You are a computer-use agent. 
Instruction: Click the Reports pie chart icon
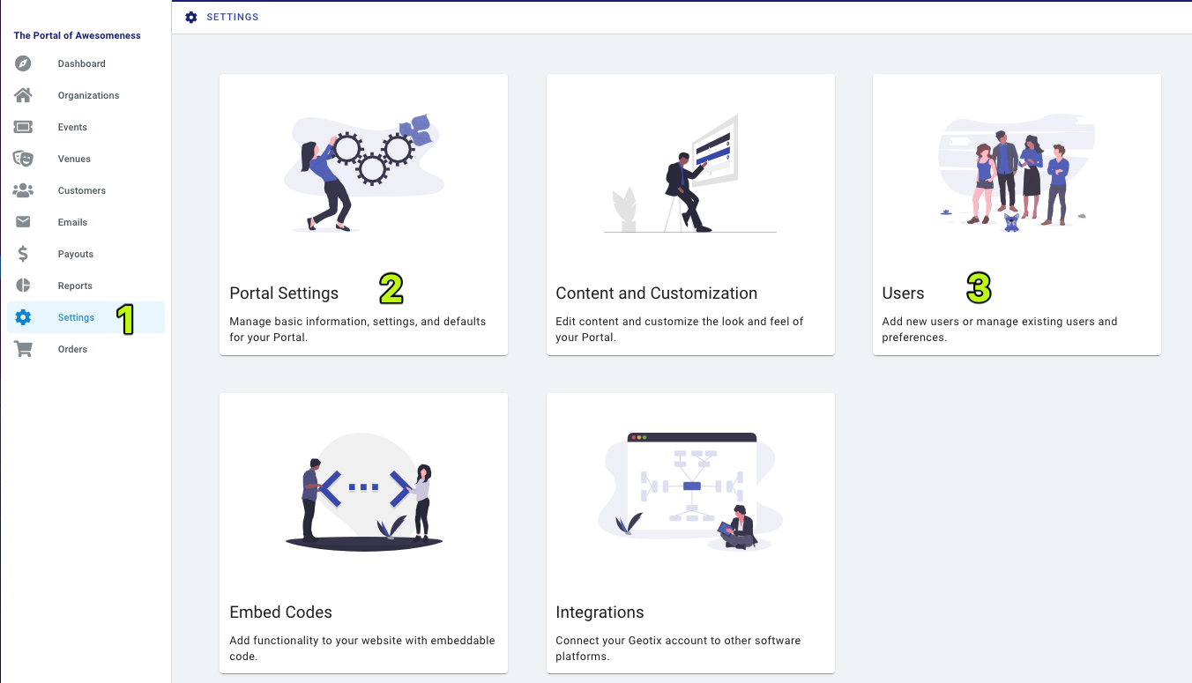tap(23, 286)
